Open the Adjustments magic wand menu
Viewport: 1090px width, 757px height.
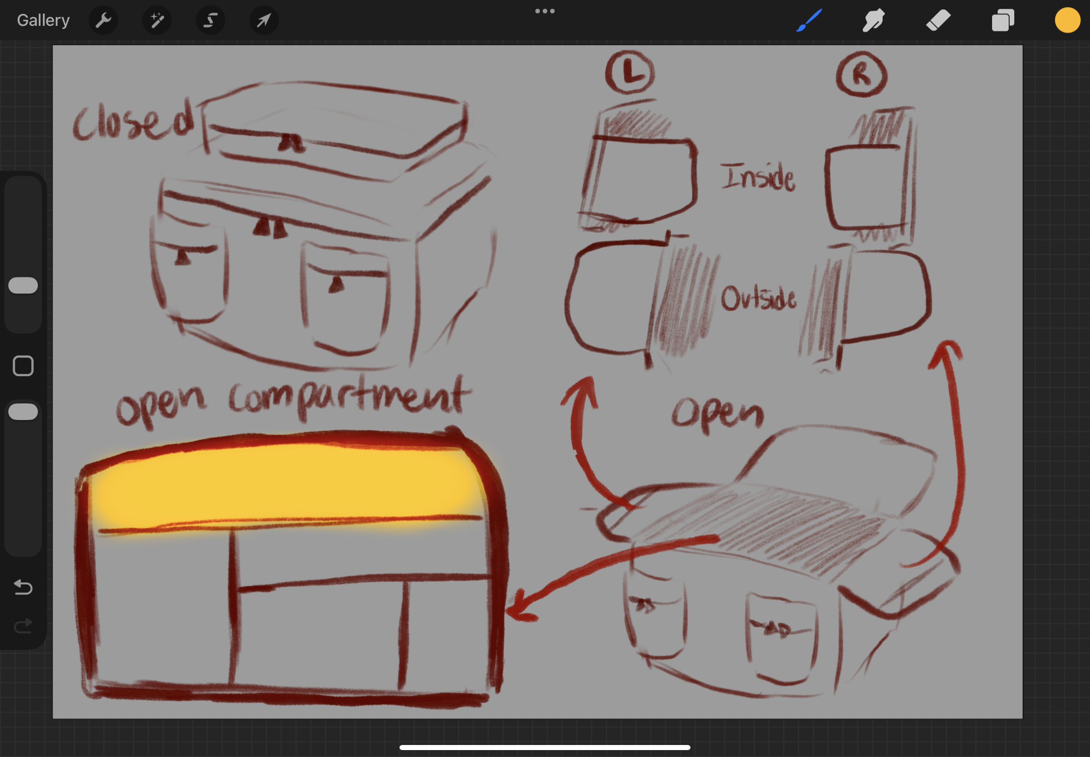[x=157, y=20]
